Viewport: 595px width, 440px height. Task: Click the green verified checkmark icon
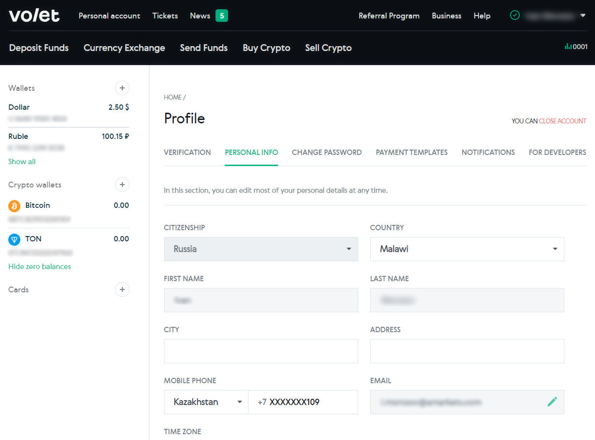[515, 16]
